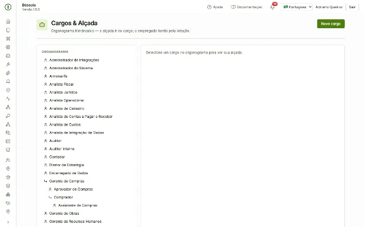Open the hierarchy person icon in the sidebar
Image resolution: width=365 pixels, height=227 pixels.
(8, 107)
